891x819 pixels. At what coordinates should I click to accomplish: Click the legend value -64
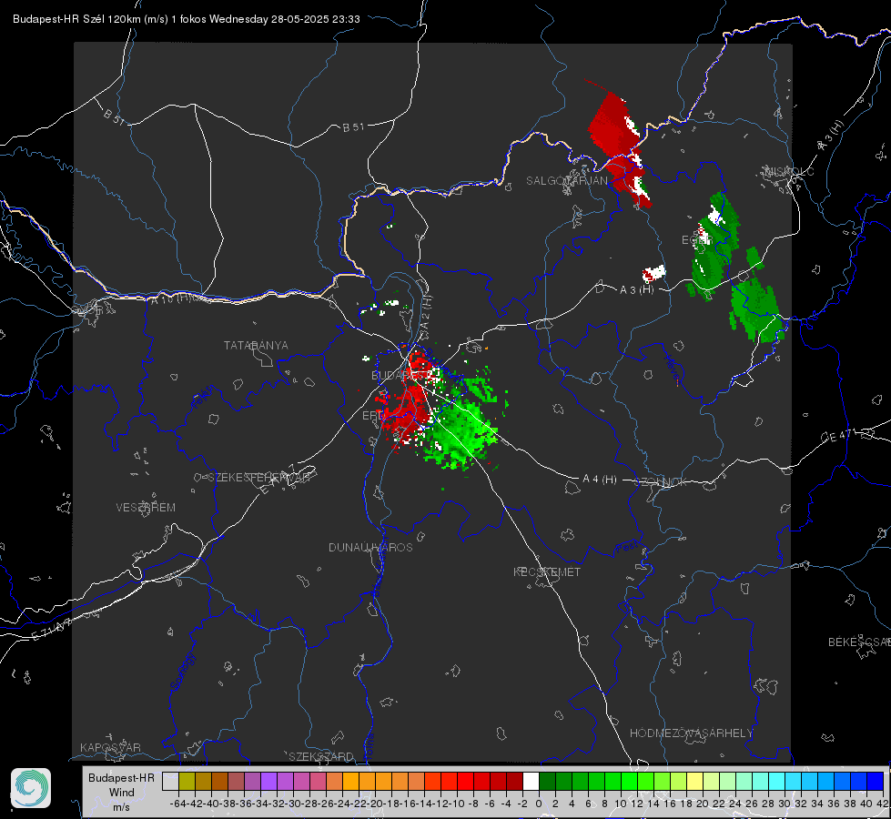point(178,804)
